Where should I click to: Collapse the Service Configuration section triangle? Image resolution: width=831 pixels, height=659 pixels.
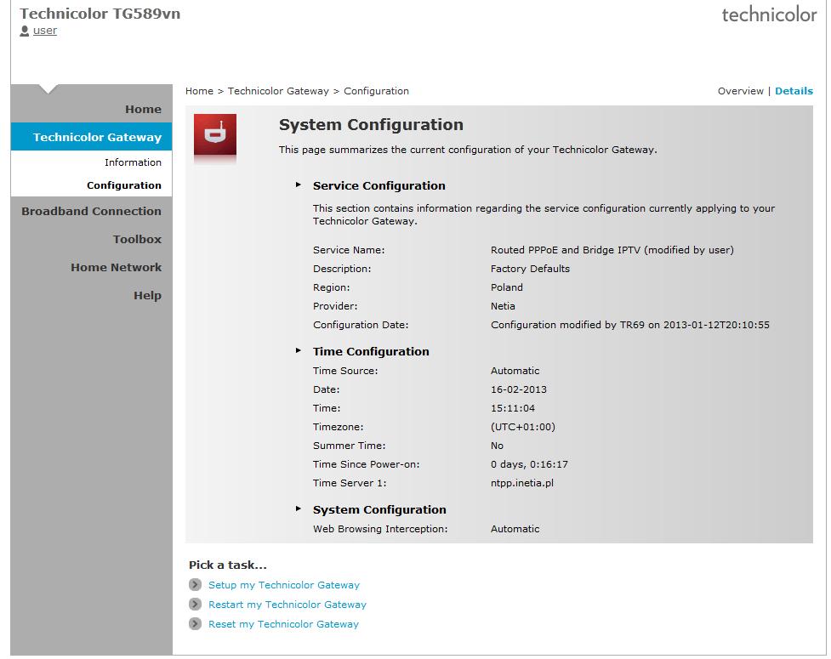299,185
